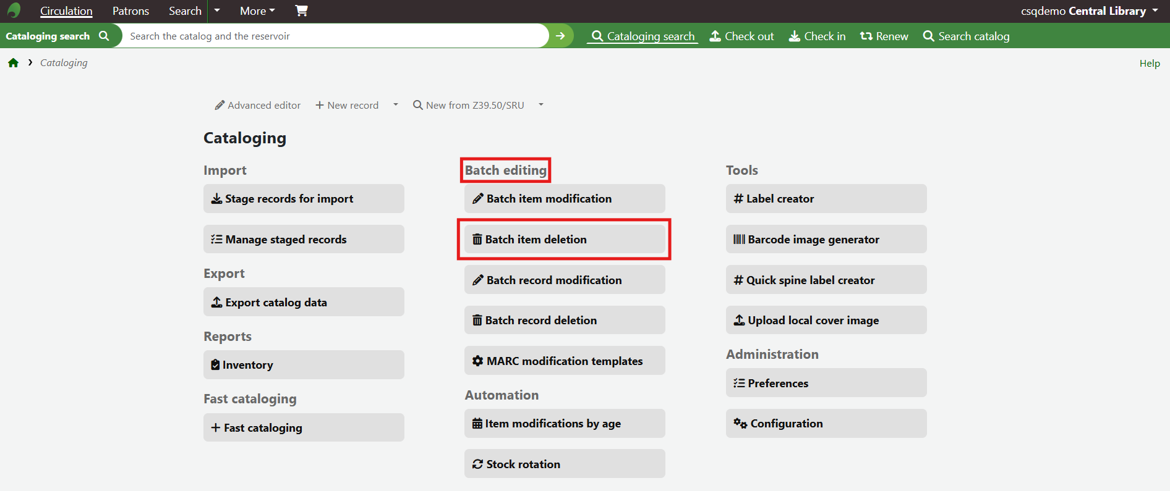
Task: Click the Koha logo icon
Action: 14,10
